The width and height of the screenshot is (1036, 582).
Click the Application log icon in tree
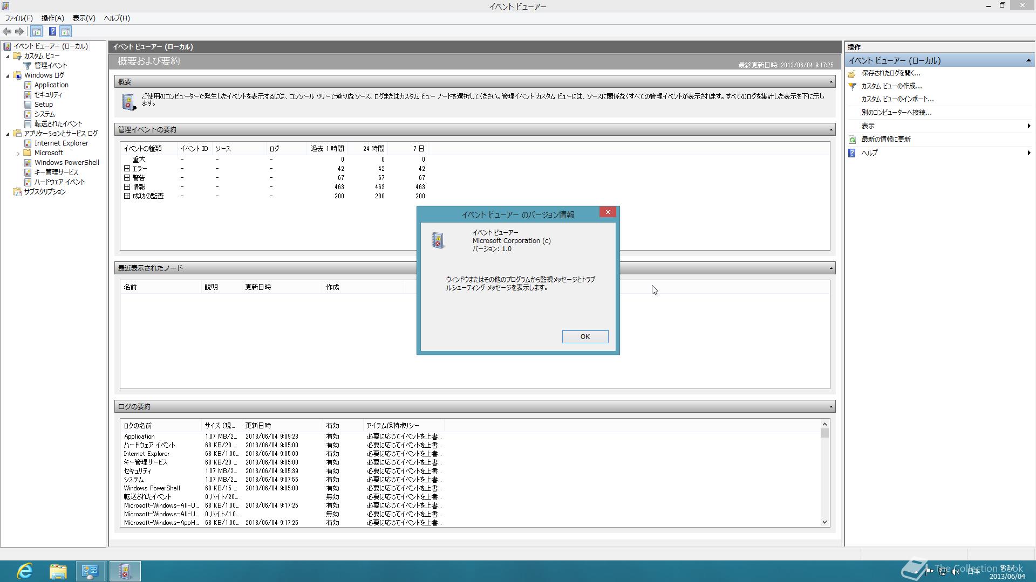(28, 85)
